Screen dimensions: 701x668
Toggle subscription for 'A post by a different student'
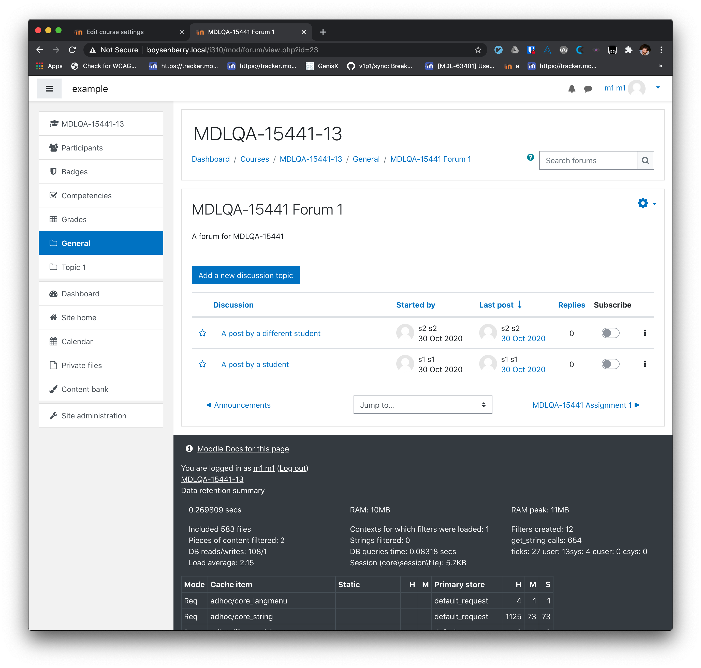[610, 333]
